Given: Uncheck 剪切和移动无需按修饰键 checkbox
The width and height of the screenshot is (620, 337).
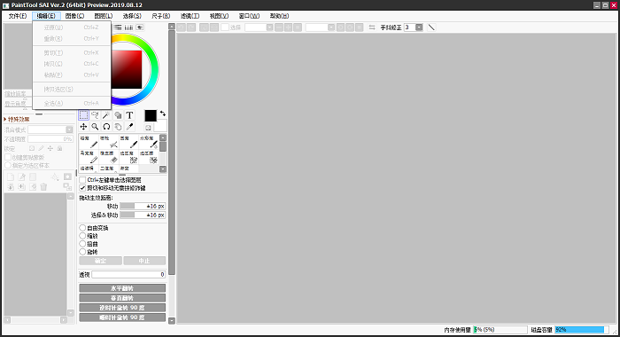Looking at the screenshot, I should tap(82, 188).
